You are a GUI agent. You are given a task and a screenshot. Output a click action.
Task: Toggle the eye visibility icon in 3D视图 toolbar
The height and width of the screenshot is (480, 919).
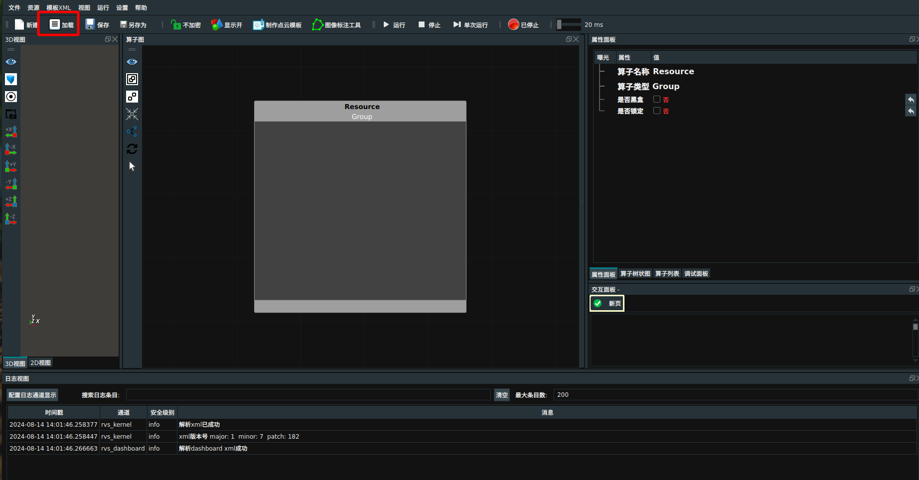(x=11, y=62)
